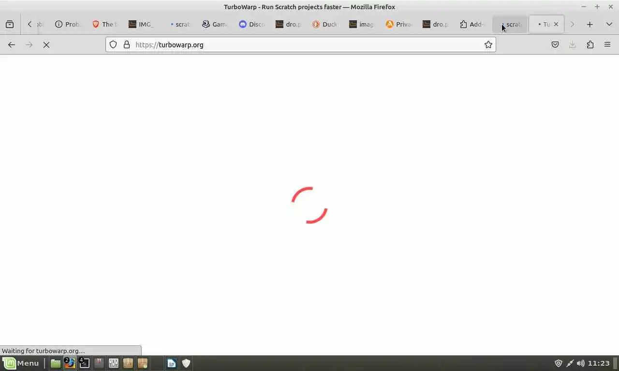Minimize the Firefox window
This screenshot has height=371, width=619.
click(x=584, y=7)
